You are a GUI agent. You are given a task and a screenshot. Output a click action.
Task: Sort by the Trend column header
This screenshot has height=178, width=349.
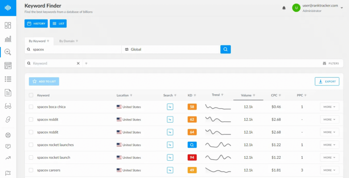(217, 95)
